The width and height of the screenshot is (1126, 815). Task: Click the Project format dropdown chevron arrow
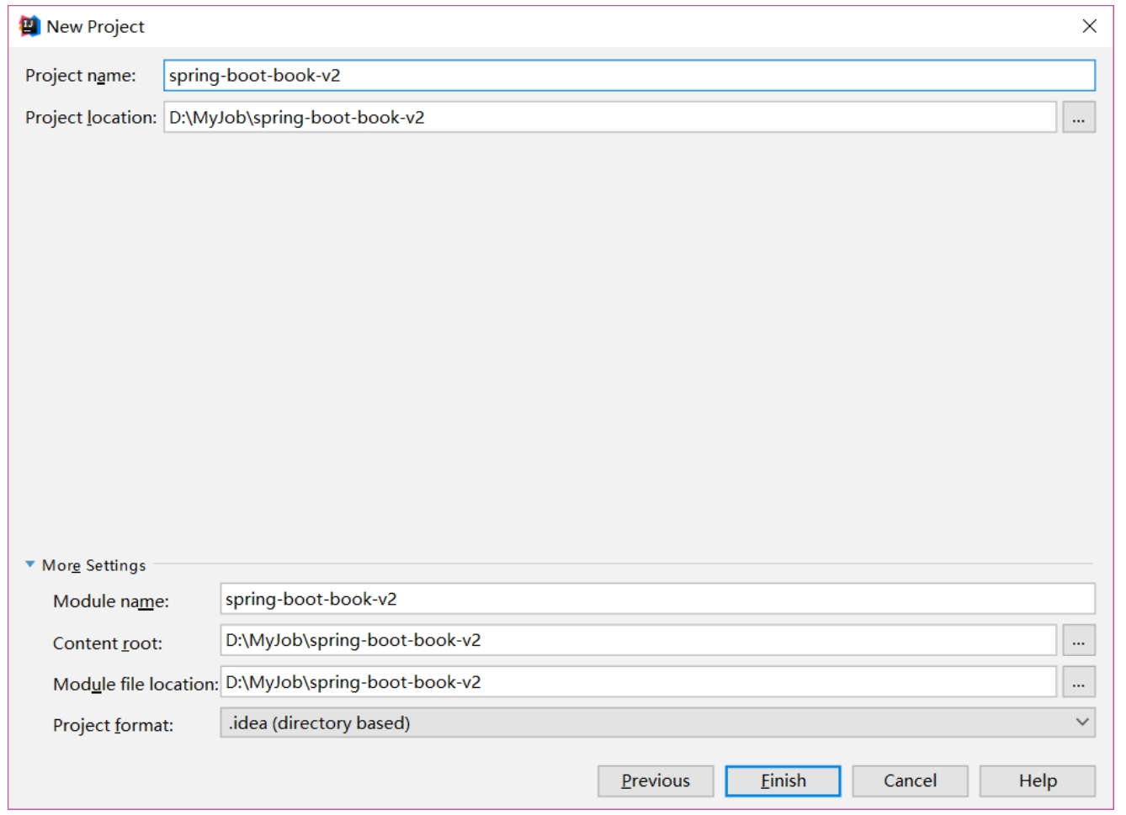(1082, 722)
